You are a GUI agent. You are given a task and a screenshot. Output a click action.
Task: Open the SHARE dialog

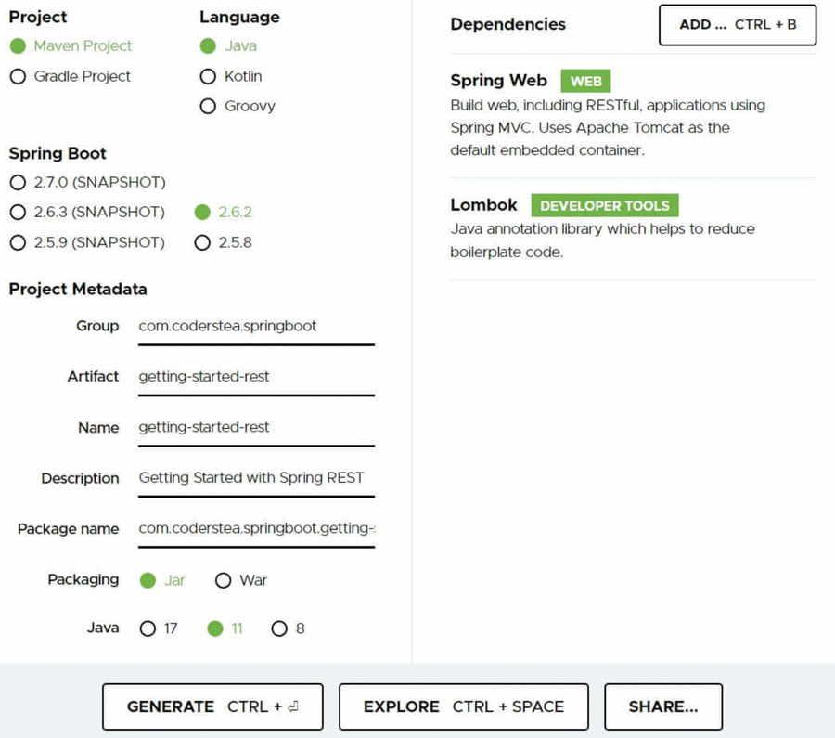point(663,706)
